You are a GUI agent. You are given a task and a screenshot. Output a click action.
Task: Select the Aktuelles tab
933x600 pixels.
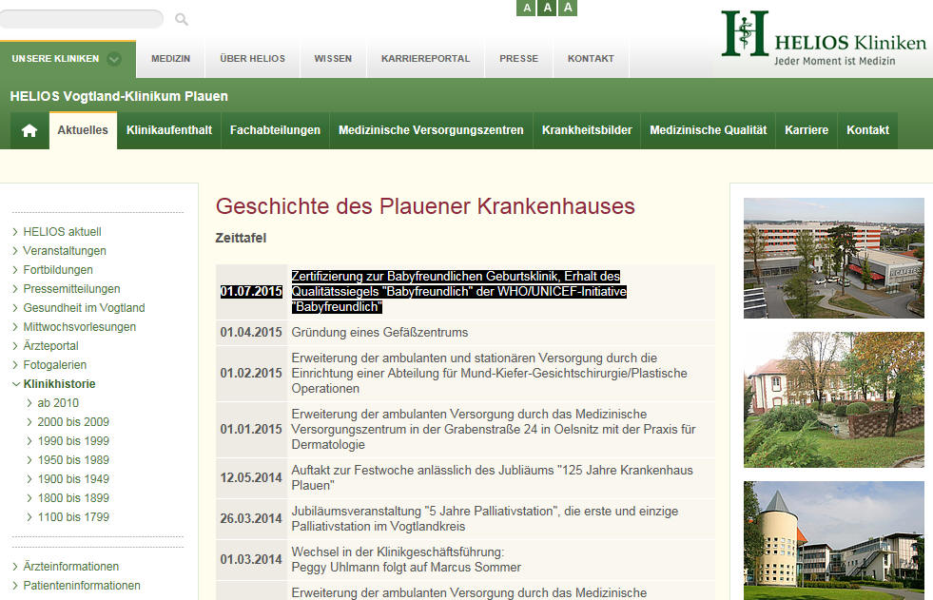83,130
